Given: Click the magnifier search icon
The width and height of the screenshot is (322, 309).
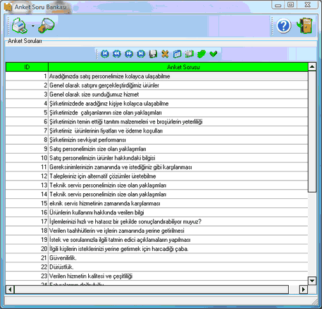Looking at the screenshot, I should coord(47,26).
